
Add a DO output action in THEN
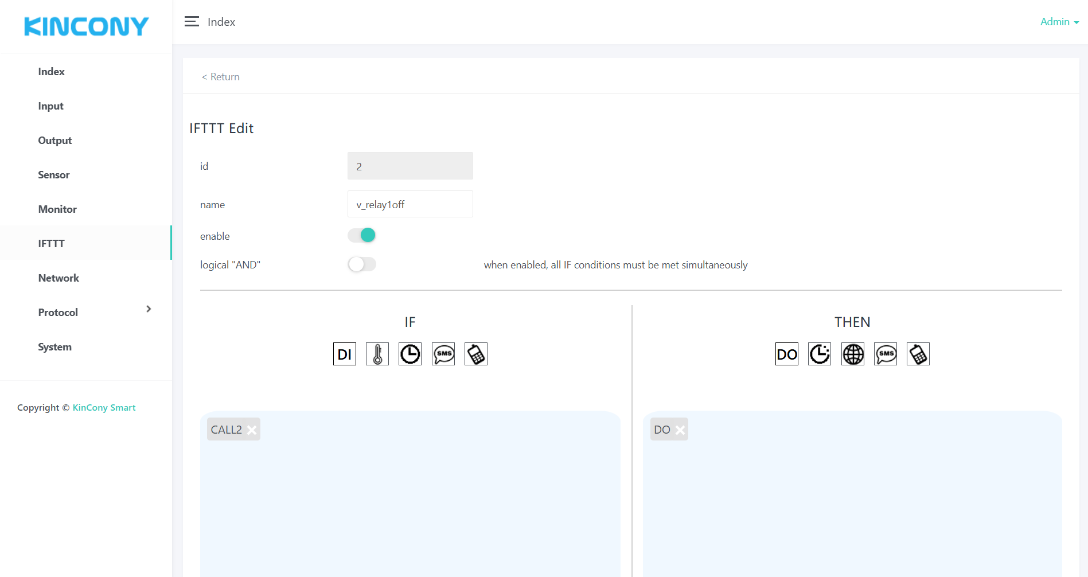(786, 354)
